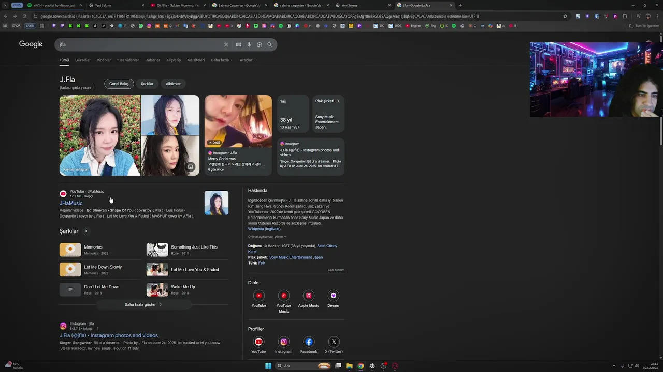Switch to the Videolar search tab
The width and height of the screenshot is (663, 372).
tap(104, 60)
